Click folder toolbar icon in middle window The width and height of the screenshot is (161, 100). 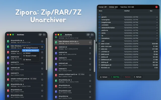[92, 35]
